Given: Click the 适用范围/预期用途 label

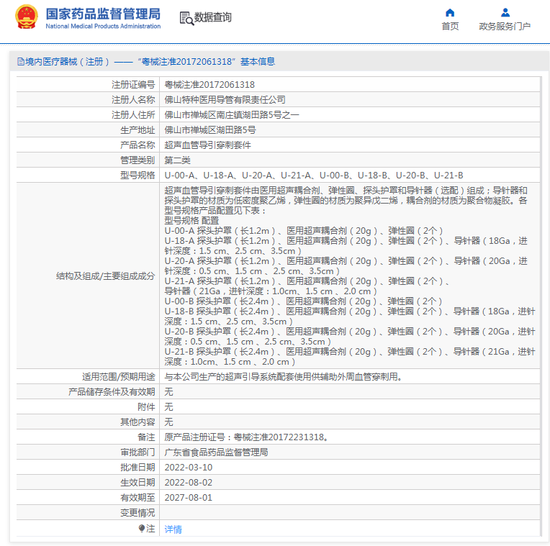Looking at the screenshot, I should (x=119, y=377).
